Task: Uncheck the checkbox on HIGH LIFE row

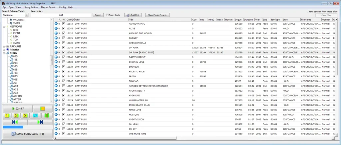Action: (64, 95)
